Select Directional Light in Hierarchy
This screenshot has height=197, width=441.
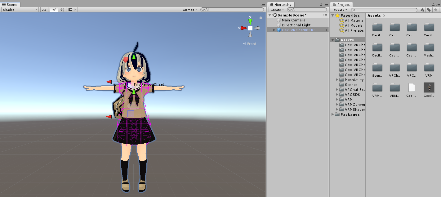(x=296, y=25)
